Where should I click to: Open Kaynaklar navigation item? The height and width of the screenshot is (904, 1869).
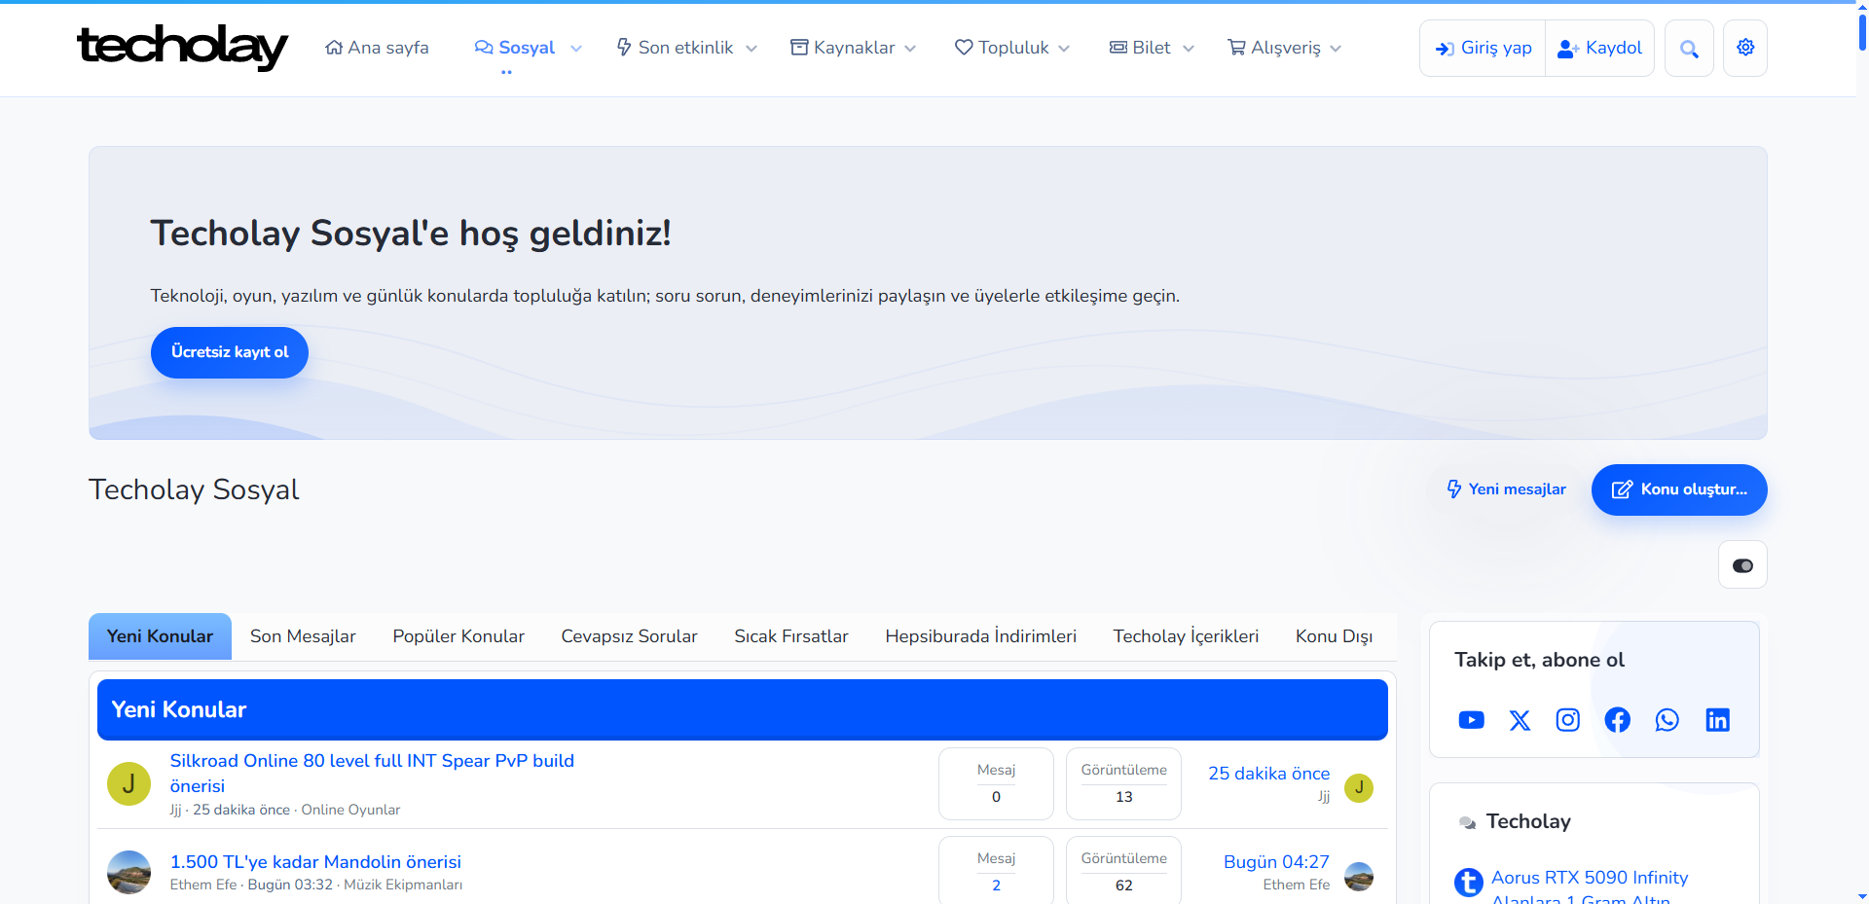click(x=843, y=48)
